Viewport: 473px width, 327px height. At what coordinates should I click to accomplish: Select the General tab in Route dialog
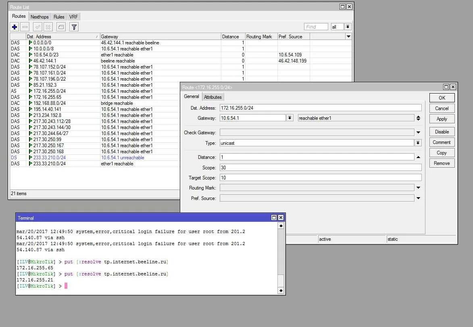click(191, 96)
